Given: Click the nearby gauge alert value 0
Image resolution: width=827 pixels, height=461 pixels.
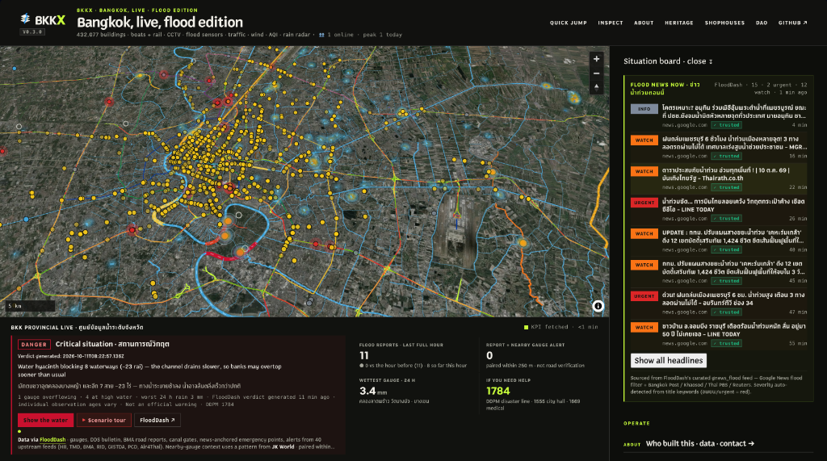Looking at the screenshot, I should 489,355.
